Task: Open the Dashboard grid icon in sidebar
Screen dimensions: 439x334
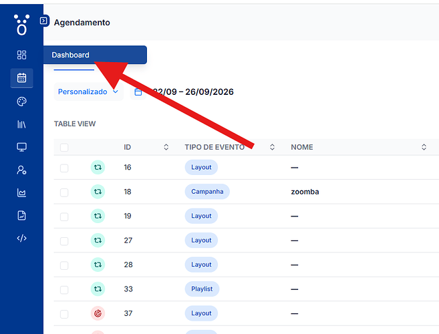Action: [21, 55]
